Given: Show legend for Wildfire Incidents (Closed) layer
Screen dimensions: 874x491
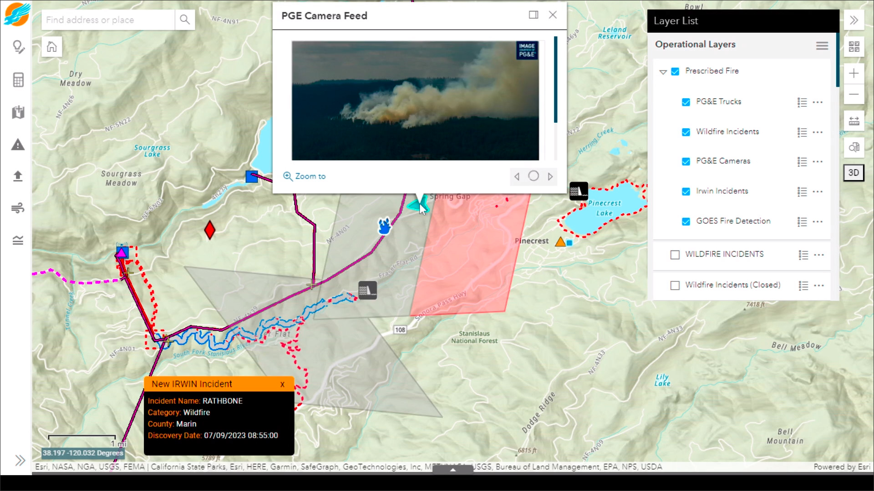Looking at the screenshot, I should coord(803,286).
